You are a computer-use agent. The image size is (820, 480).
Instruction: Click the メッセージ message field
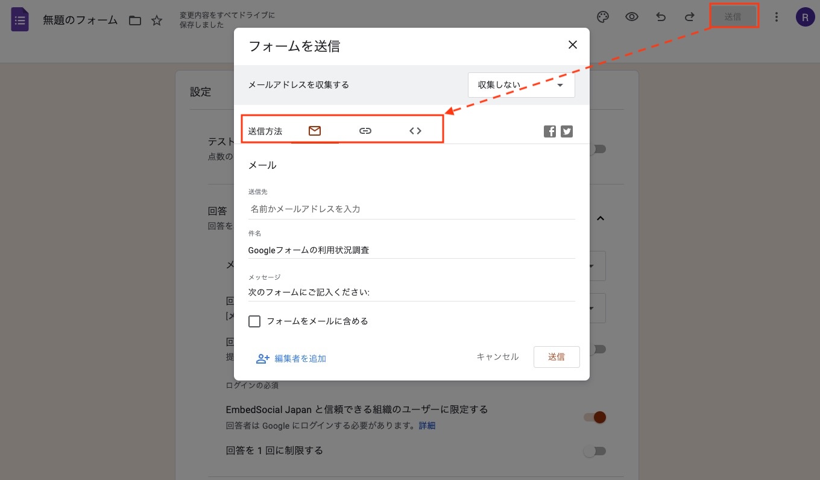coord(412,292)
